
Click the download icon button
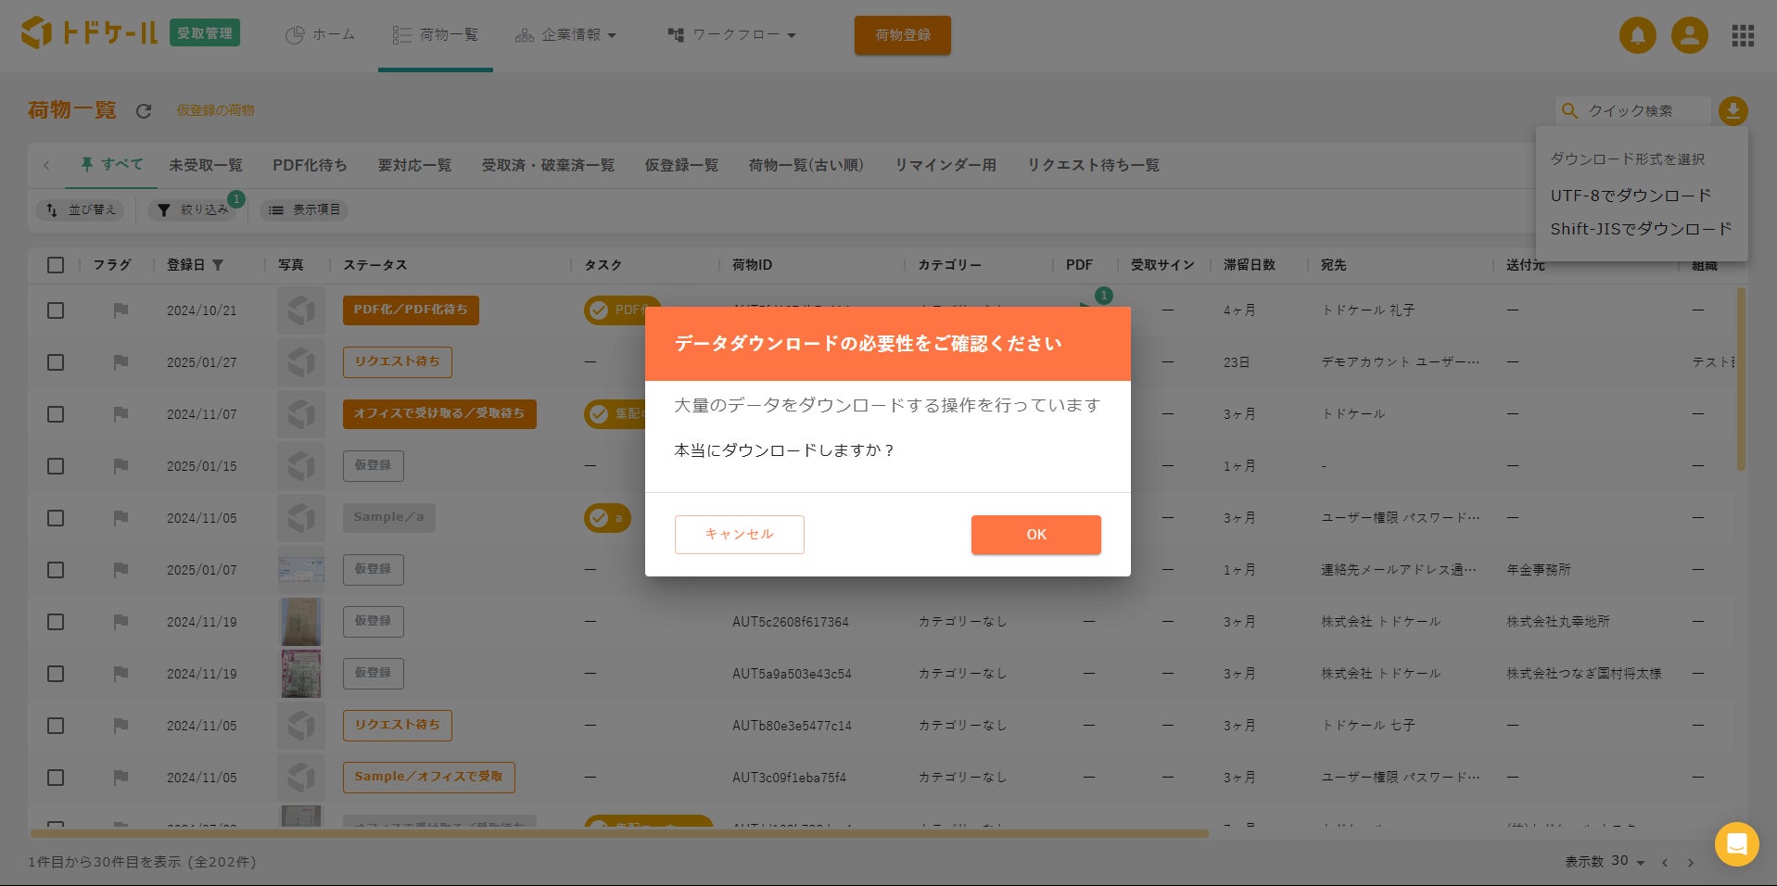(x=1733, y=111)
